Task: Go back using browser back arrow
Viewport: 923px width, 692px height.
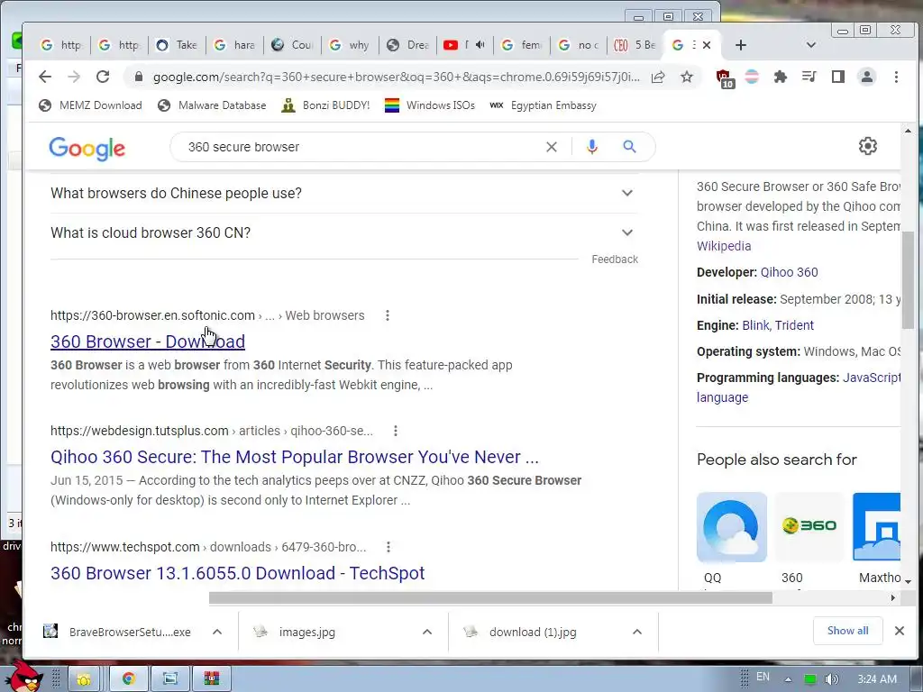Action: click(45, 77)
